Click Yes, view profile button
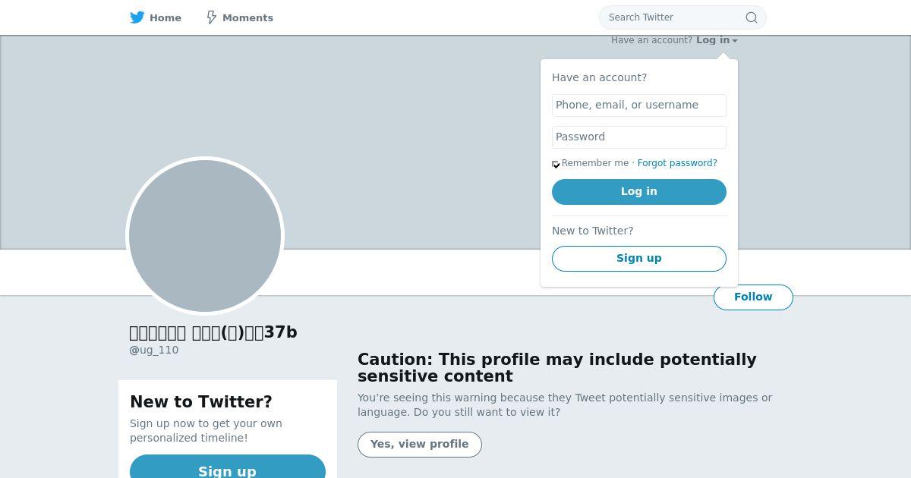 point(420,445)
